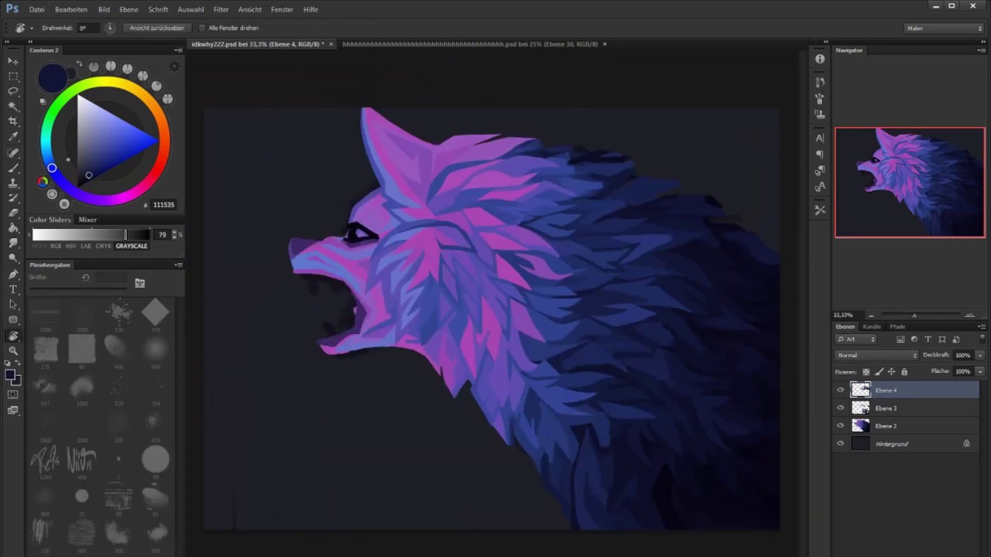Toggle Hintergrund layer visibility
This screenshot has width=991, height=557.
[841, 443]
